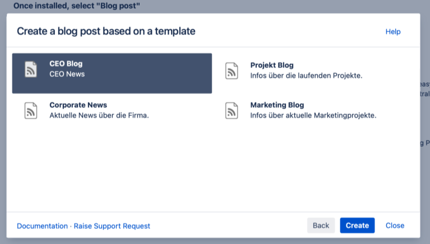Click the Projekt Blog feed icon
The width and height of the screenshot is (430, 244).
tap(232, 71)
